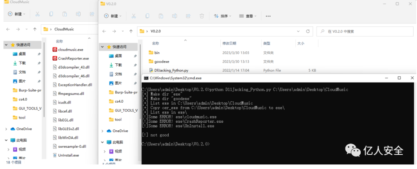
Task: Click Paste icon in CloudMusic window toolbar
Action: pos(64,14)
